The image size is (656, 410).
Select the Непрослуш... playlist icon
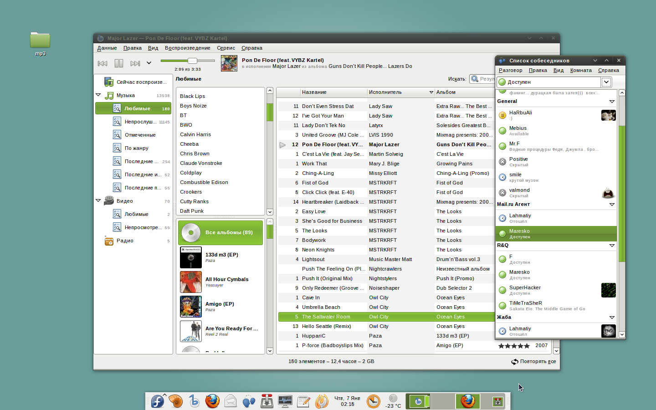pos(117,122)
